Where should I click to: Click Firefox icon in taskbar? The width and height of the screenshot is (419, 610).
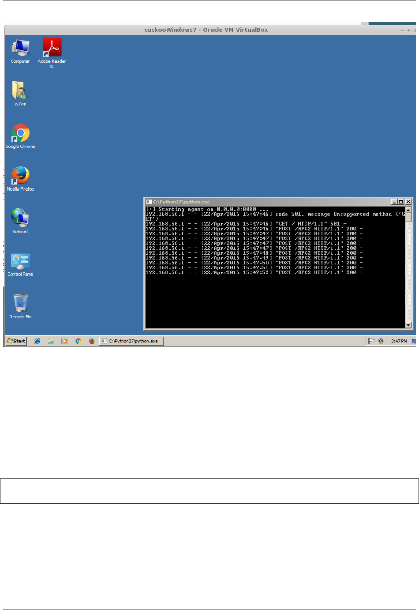click(x=92, y=341)
